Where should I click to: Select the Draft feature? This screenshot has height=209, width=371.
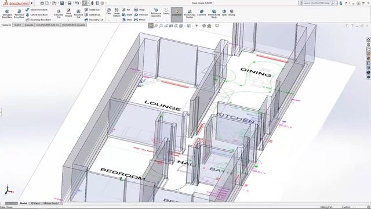click(x=127, y=15)
